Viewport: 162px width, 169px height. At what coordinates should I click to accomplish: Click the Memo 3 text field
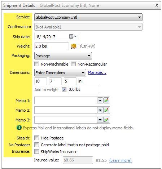pyautogui.click(x=66, y=120)
